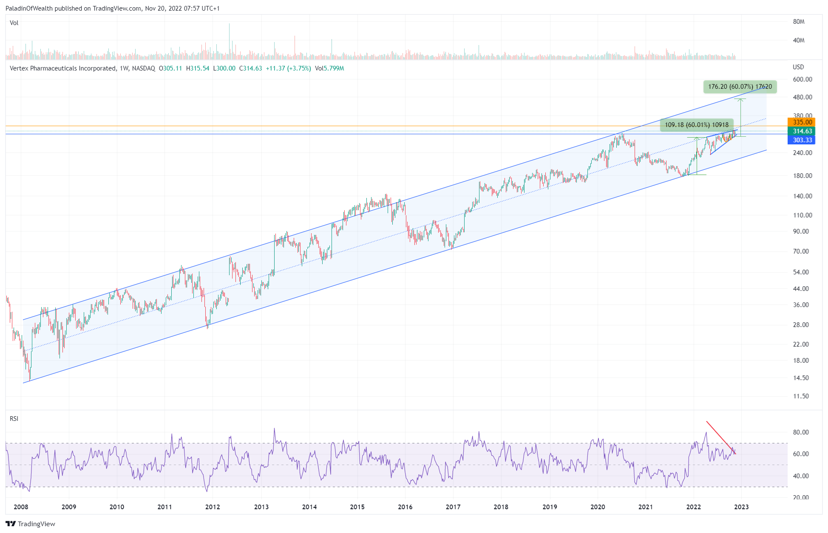The height and width of the screenshot is (533, 828).
Task: Click the green vertical measure arrow near 2023
Action: [741, 117]
